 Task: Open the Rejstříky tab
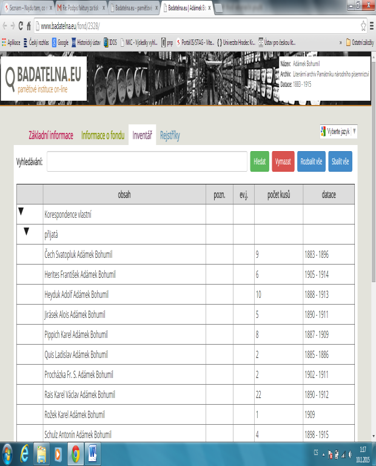tap(170, 135)
